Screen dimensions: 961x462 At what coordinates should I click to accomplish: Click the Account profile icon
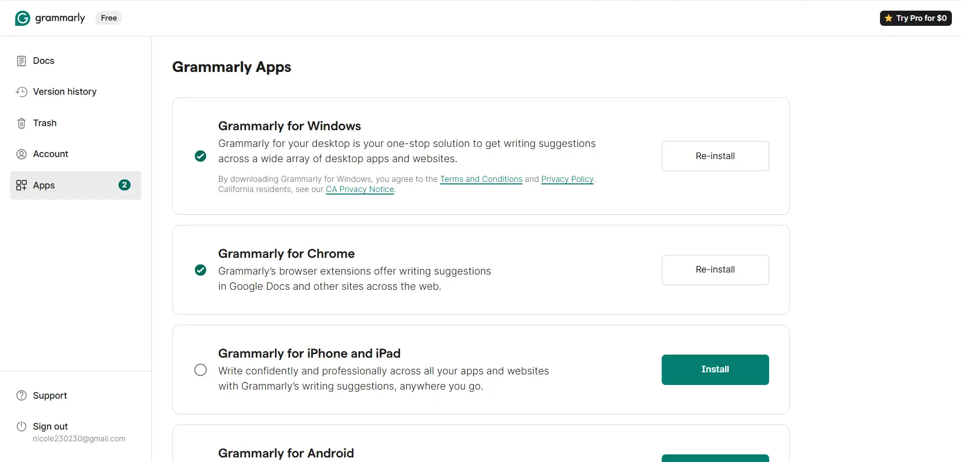[x=21, y=154]
